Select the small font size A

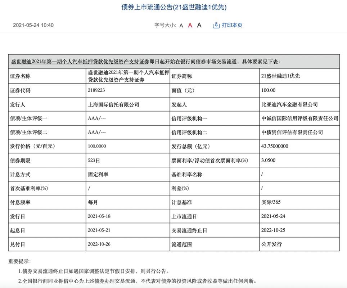[181, 26]
